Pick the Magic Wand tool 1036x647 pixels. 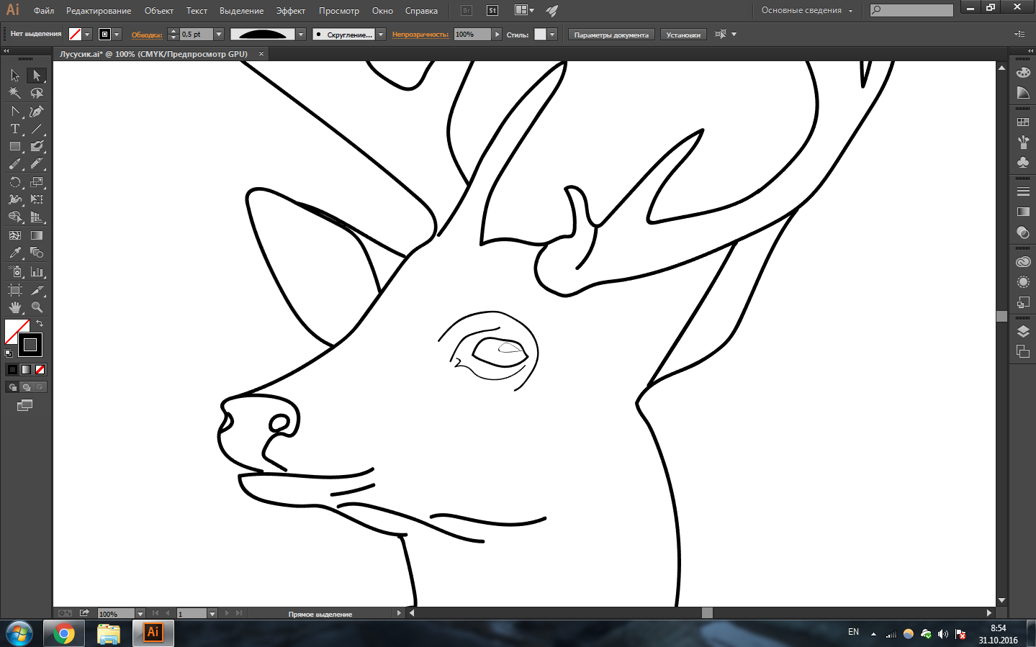pyautogui.click(x=14, y=93)
